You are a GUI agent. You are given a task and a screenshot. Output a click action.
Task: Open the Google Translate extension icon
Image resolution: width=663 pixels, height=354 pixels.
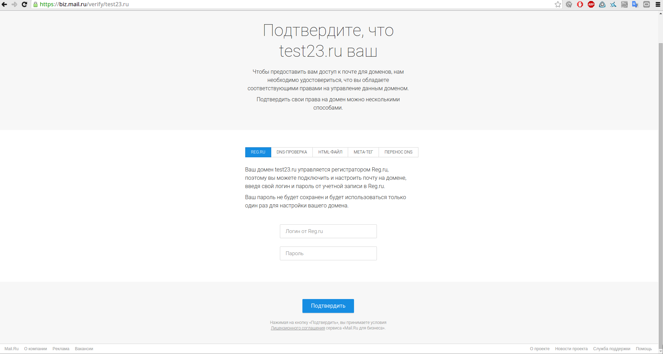(635, 4)
